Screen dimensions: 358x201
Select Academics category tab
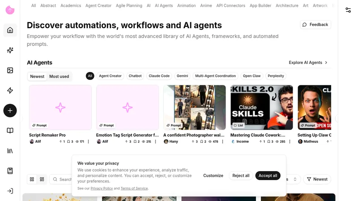(x=71, y=5)
